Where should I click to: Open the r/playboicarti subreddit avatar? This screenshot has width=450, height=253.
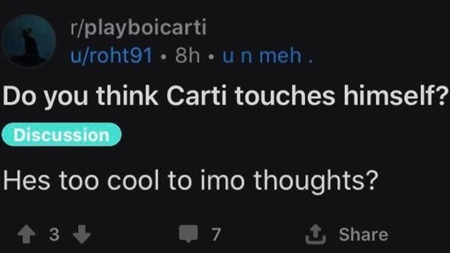(x=30, y=41)
